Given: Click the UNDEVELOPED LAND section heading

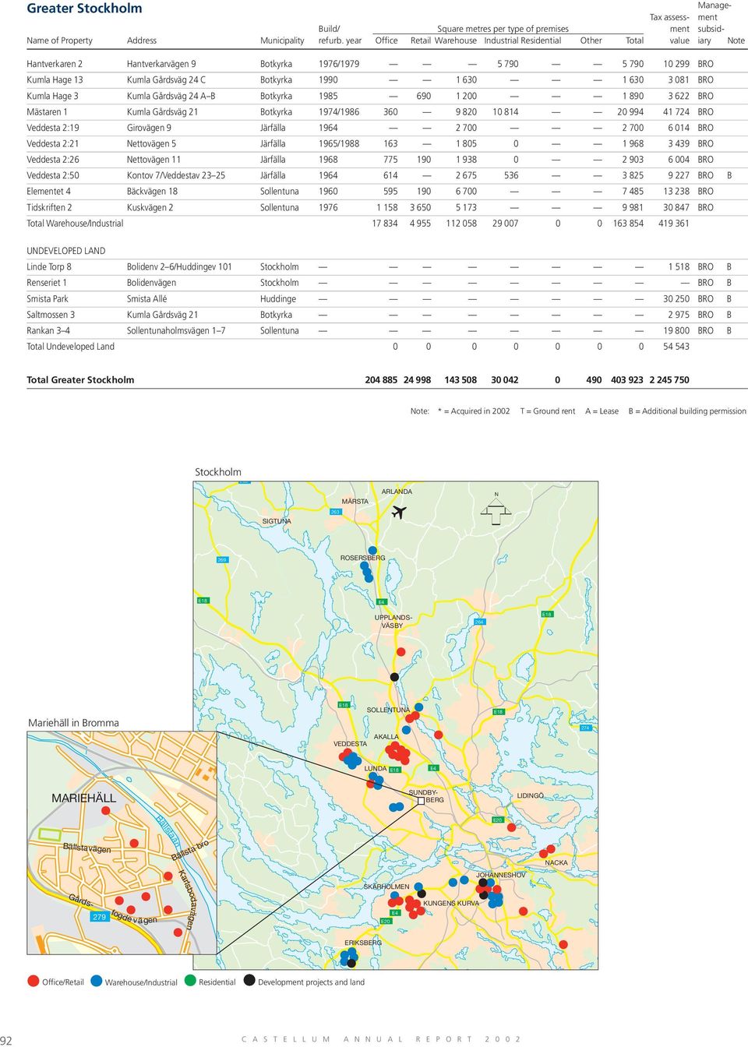Looking at the screenshot, I should tap(65, 251).
